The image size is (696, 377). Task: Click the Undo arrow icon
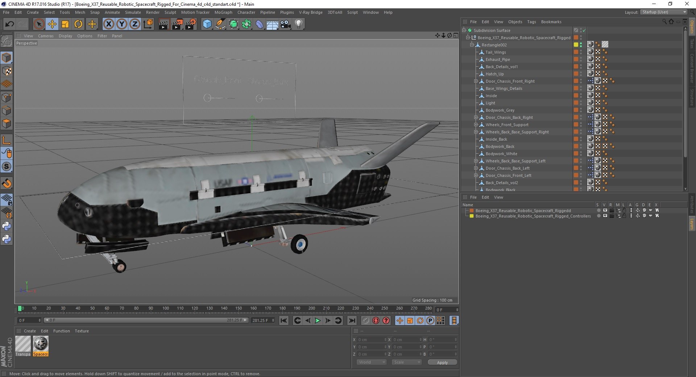pyautogui.click(x=10, y=24)
